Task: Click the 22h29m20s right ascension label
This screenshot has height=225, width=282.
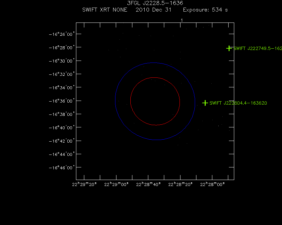Action: click(x=84, y=184)
